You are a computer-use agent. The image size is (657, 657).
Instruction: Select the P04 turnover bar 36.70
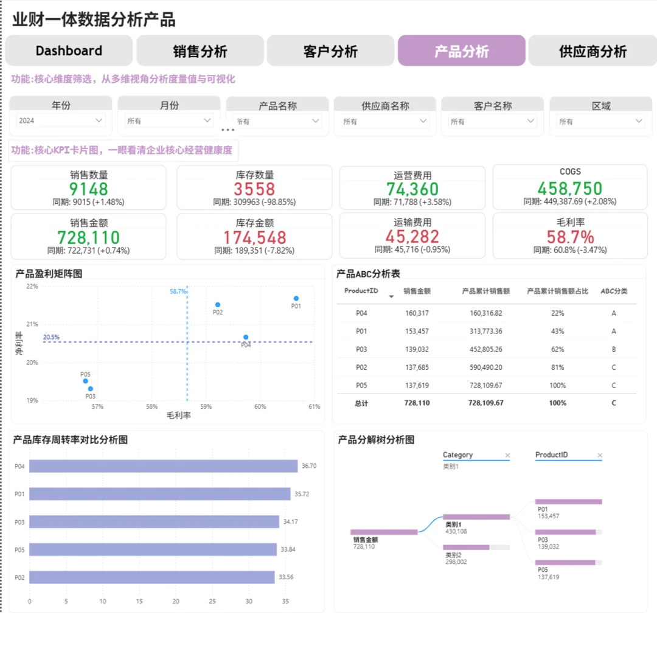click(164, 466)
